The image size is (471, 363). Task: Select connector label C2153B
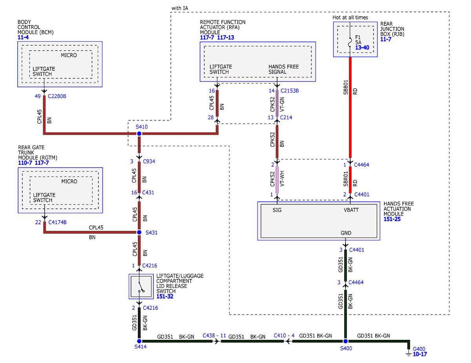[290, 91]
